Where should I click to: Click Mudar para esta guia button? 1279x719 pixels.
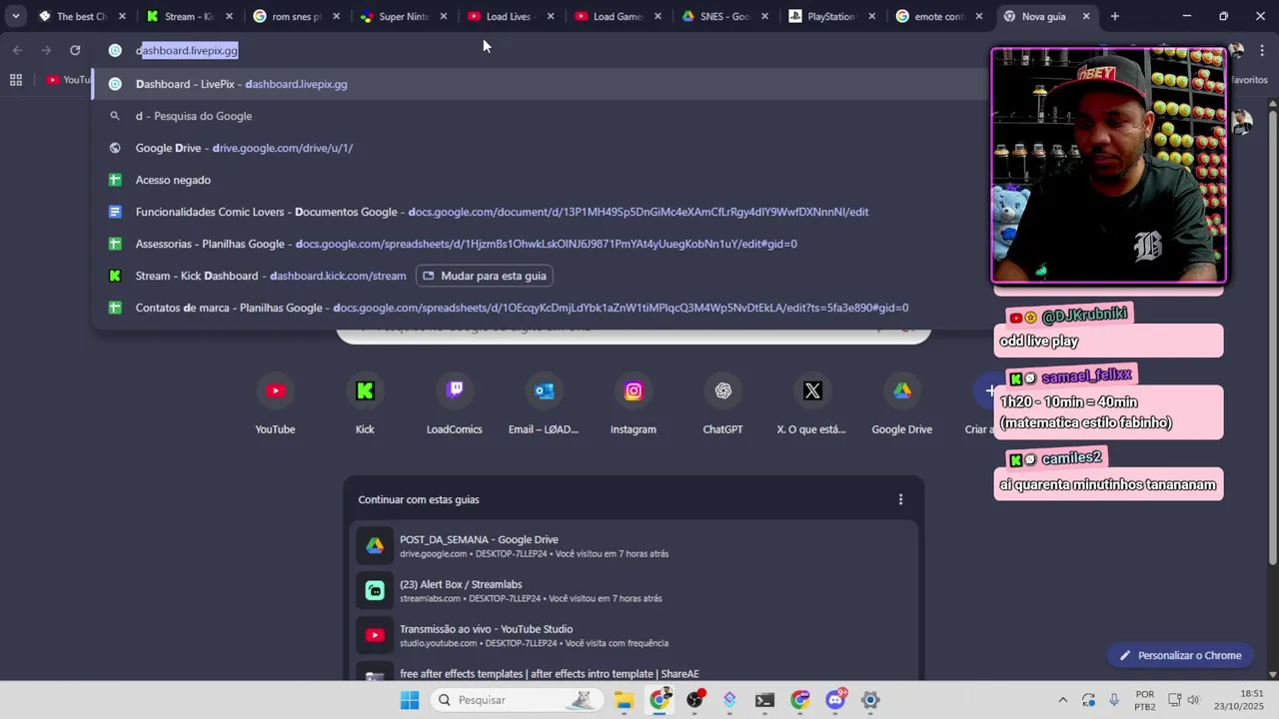tap(485, 276)
